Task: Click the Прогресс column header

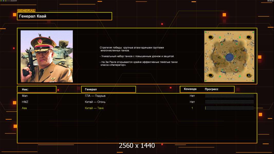Action: (212, 89)
